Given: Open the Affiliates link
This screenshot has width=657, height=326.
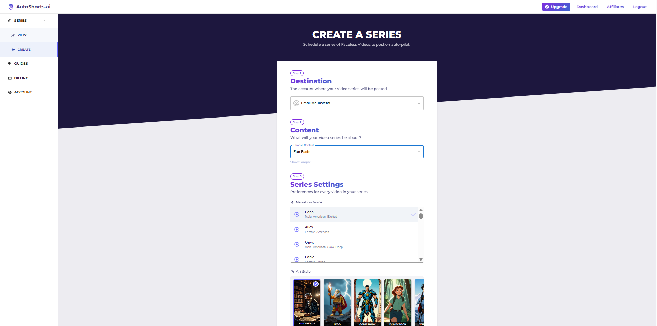Looking at the screenshot, I should coord(615,7).
